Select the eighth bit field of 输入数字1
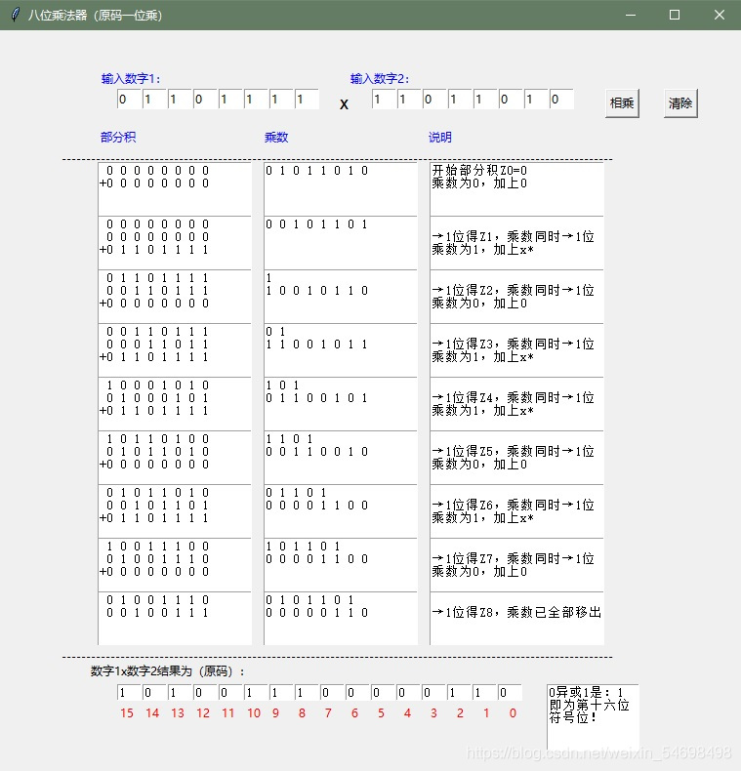Image resolution: width=741 pixels, height=771 pixels. (307, 100)
